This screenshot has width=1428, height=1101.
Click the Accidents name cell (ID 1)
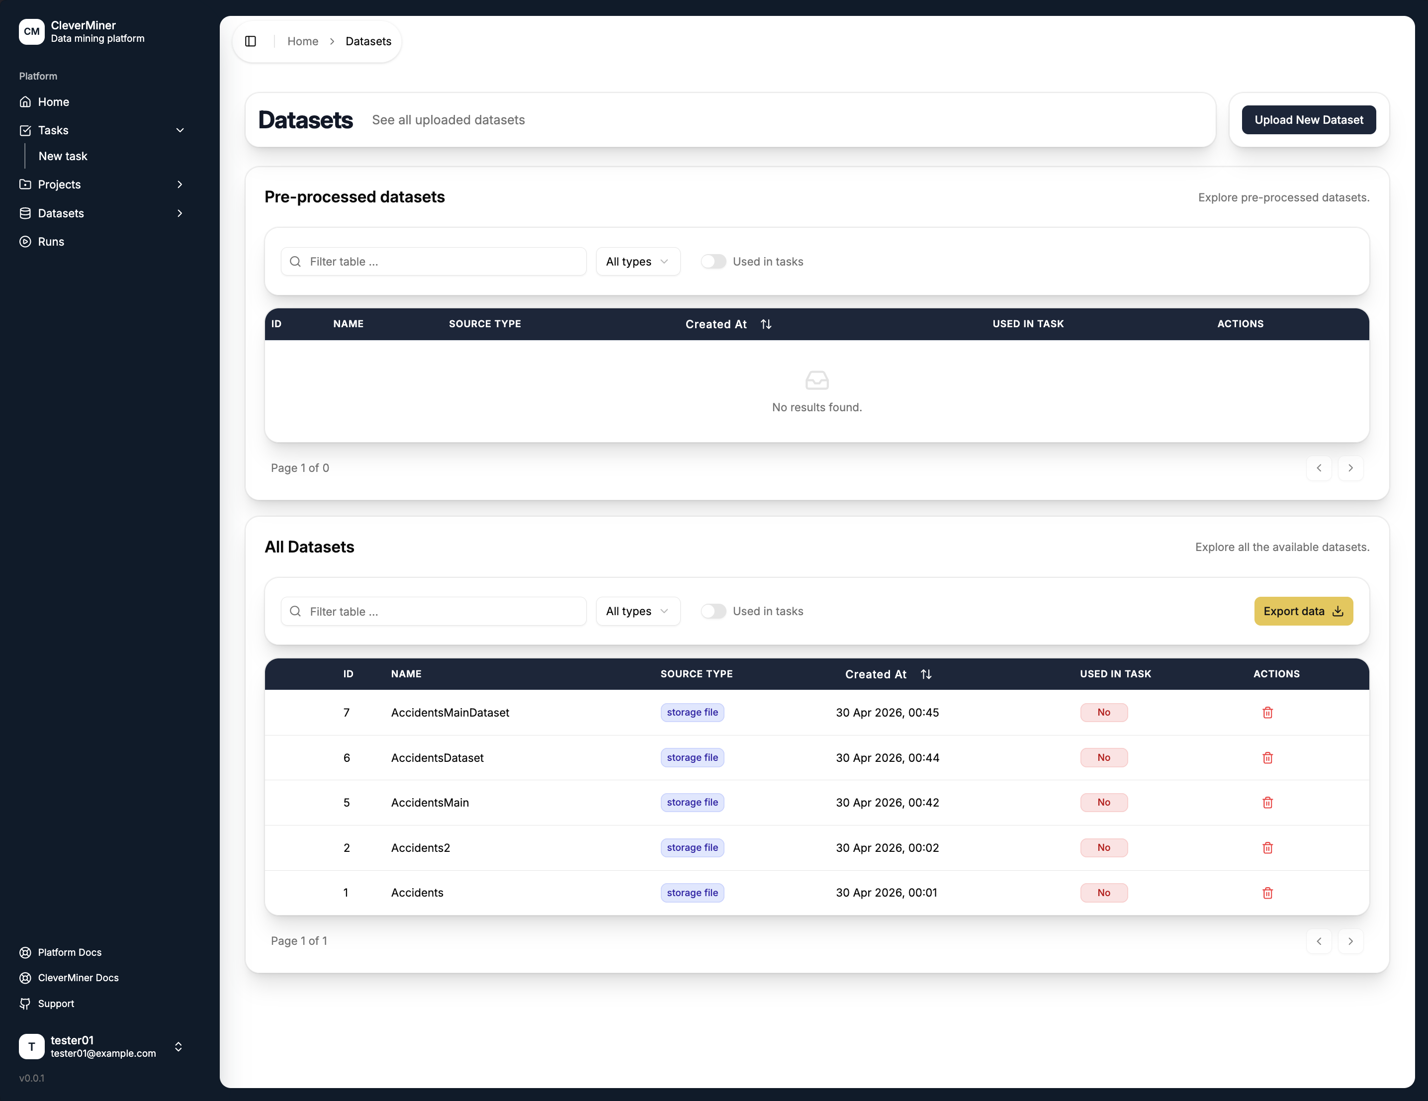click(417, 893)
